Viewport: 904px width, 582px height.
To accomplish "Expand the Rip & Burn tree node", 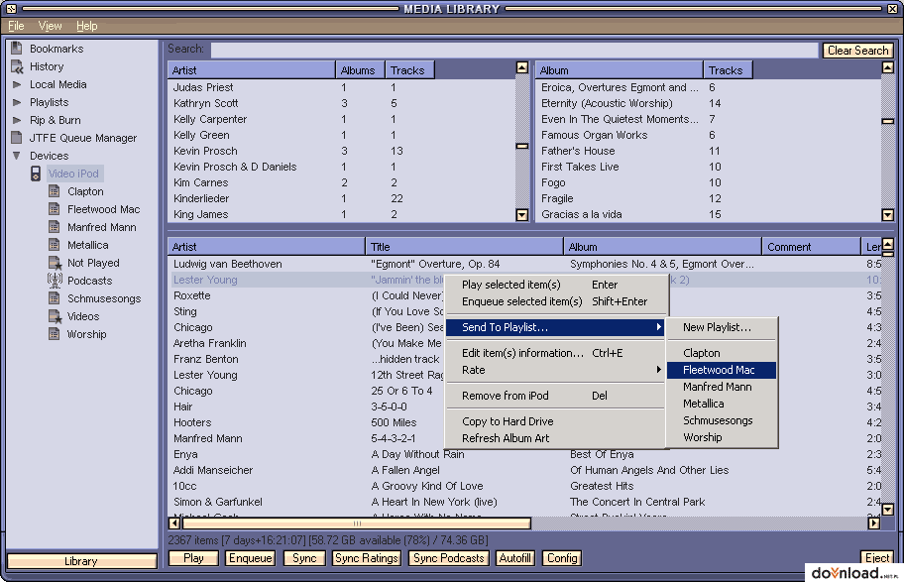I will coord(17,120).
